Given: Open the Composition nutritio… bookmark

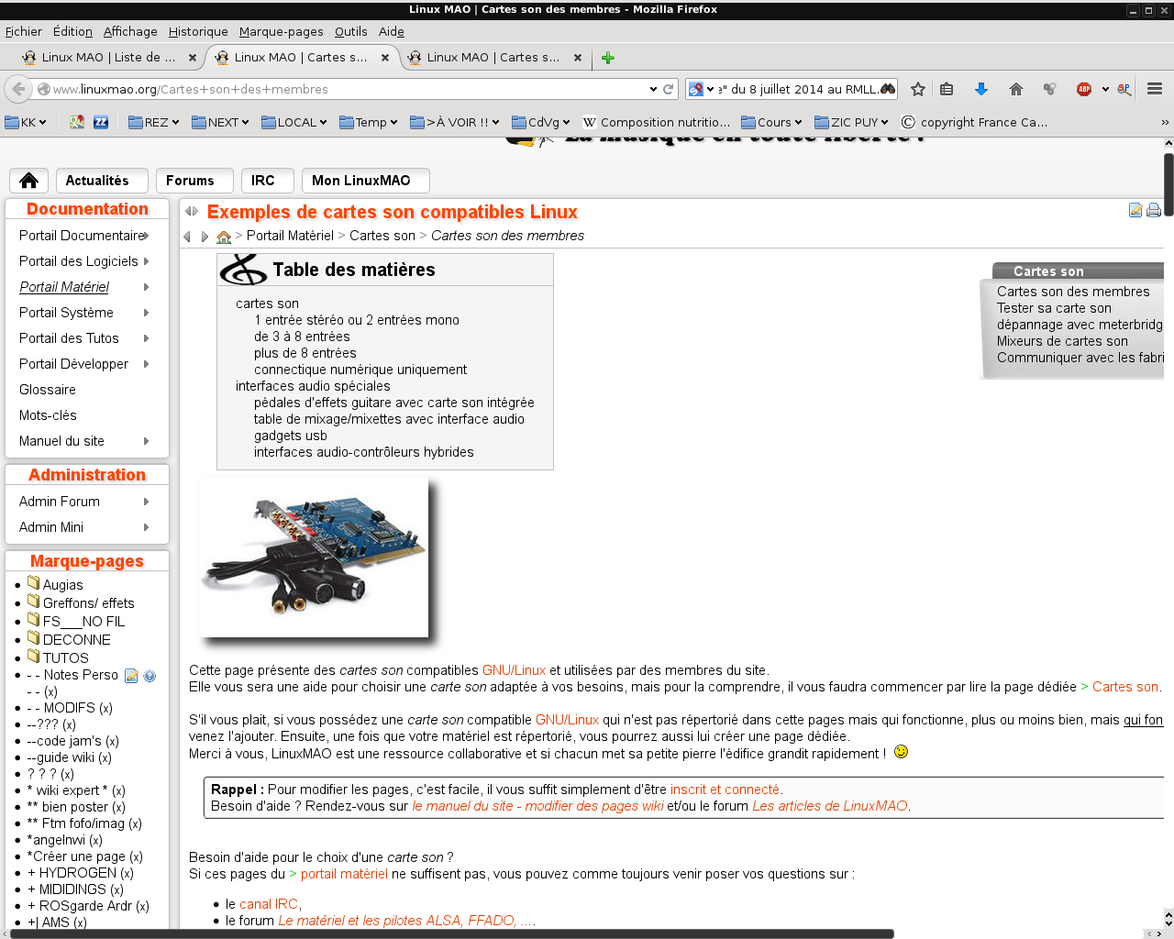Looking at the screenshot, I should click(657, 122).
